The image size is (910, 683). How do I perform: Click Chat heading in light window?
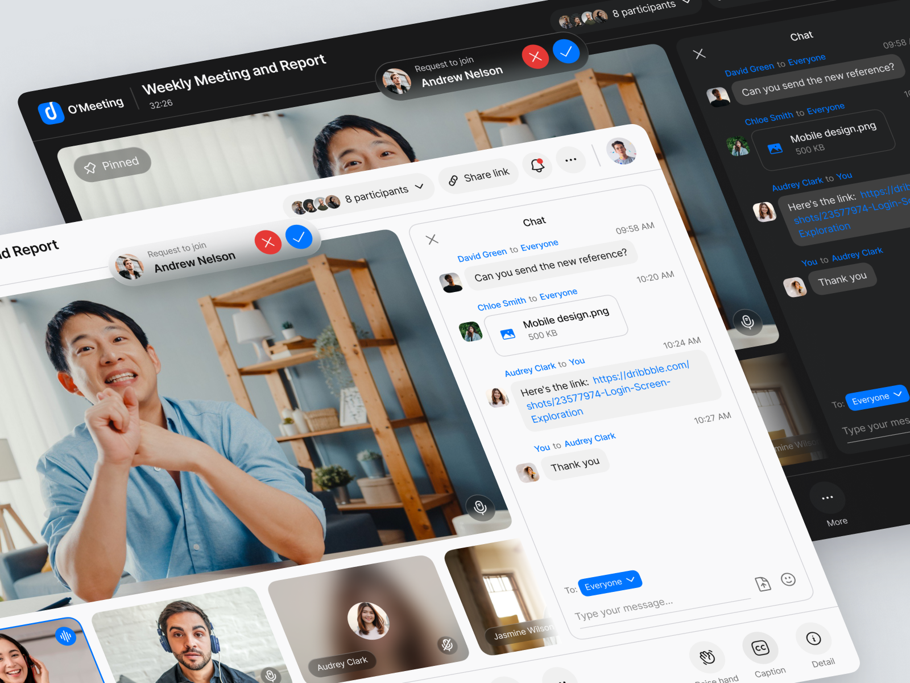[x=534, y=221]
